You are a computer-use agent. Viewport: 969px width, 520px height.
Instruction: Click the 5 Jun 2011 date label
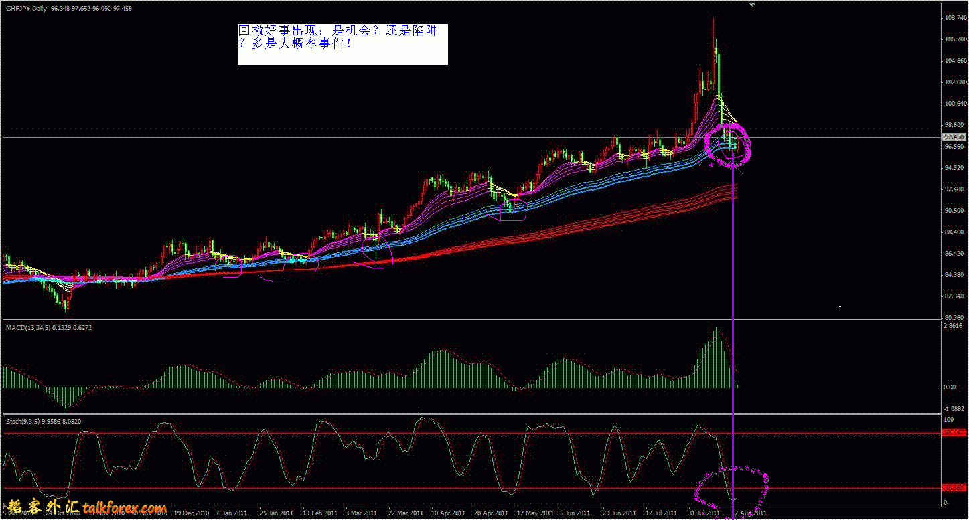(576, 513)
